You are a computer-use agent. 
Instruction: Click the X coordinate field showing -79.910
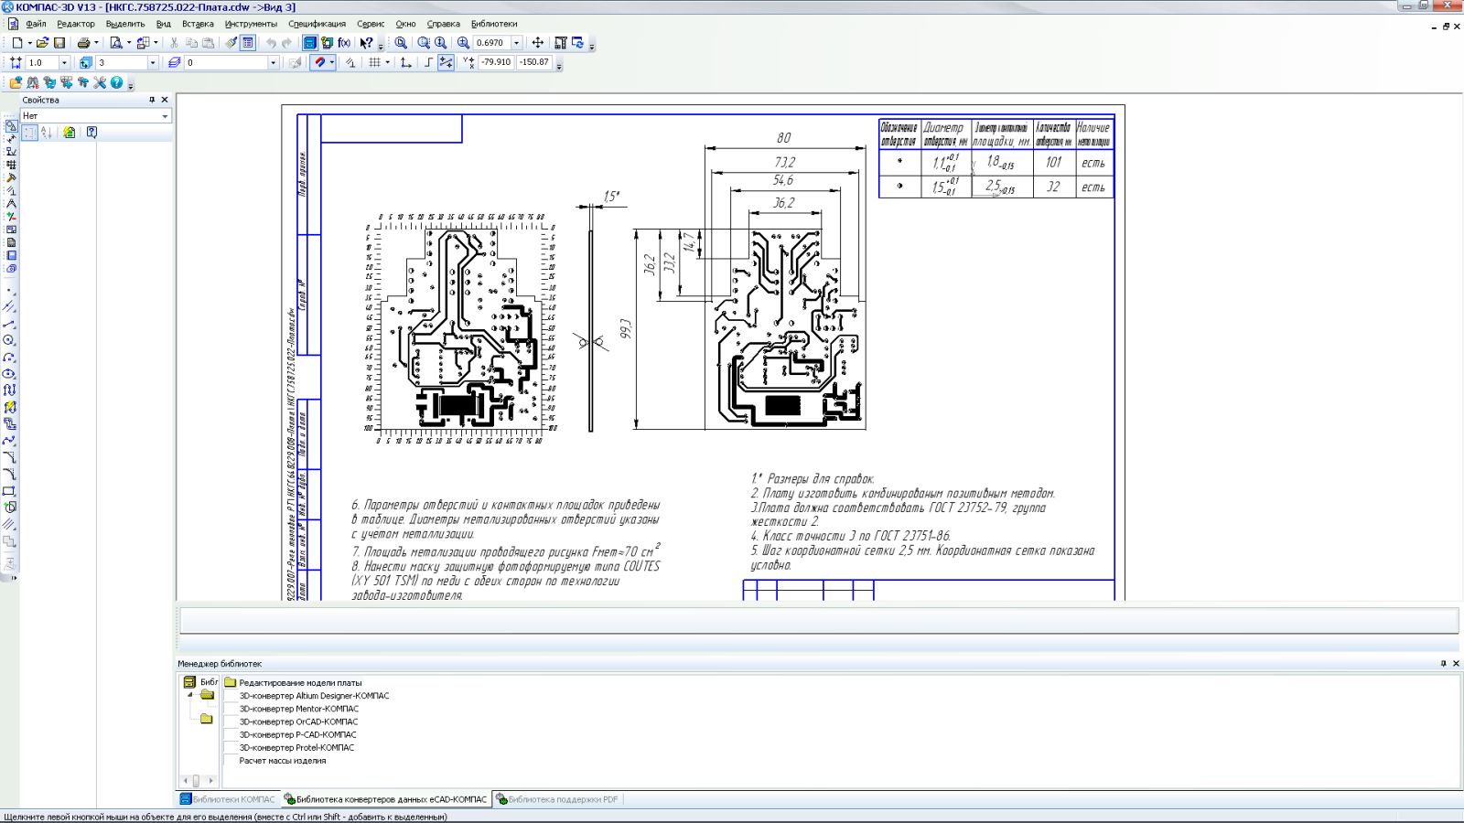(x=496, y=63)
